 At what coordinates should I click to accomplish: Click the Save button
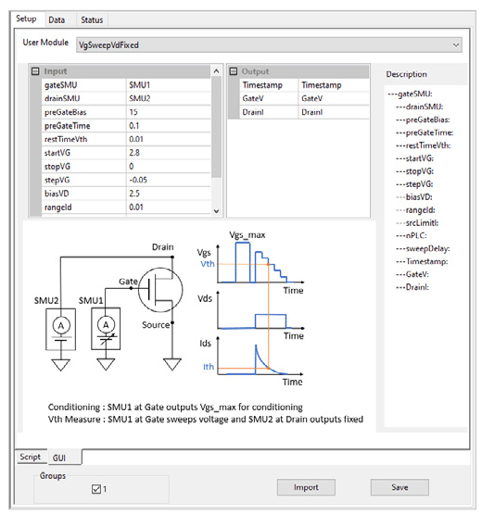coord(400,487)
